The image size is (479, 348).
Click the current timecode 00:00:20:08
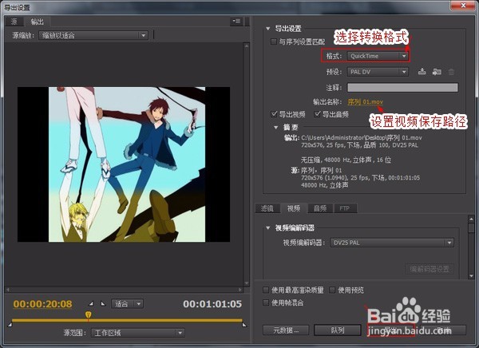click(x=43, y=304)
